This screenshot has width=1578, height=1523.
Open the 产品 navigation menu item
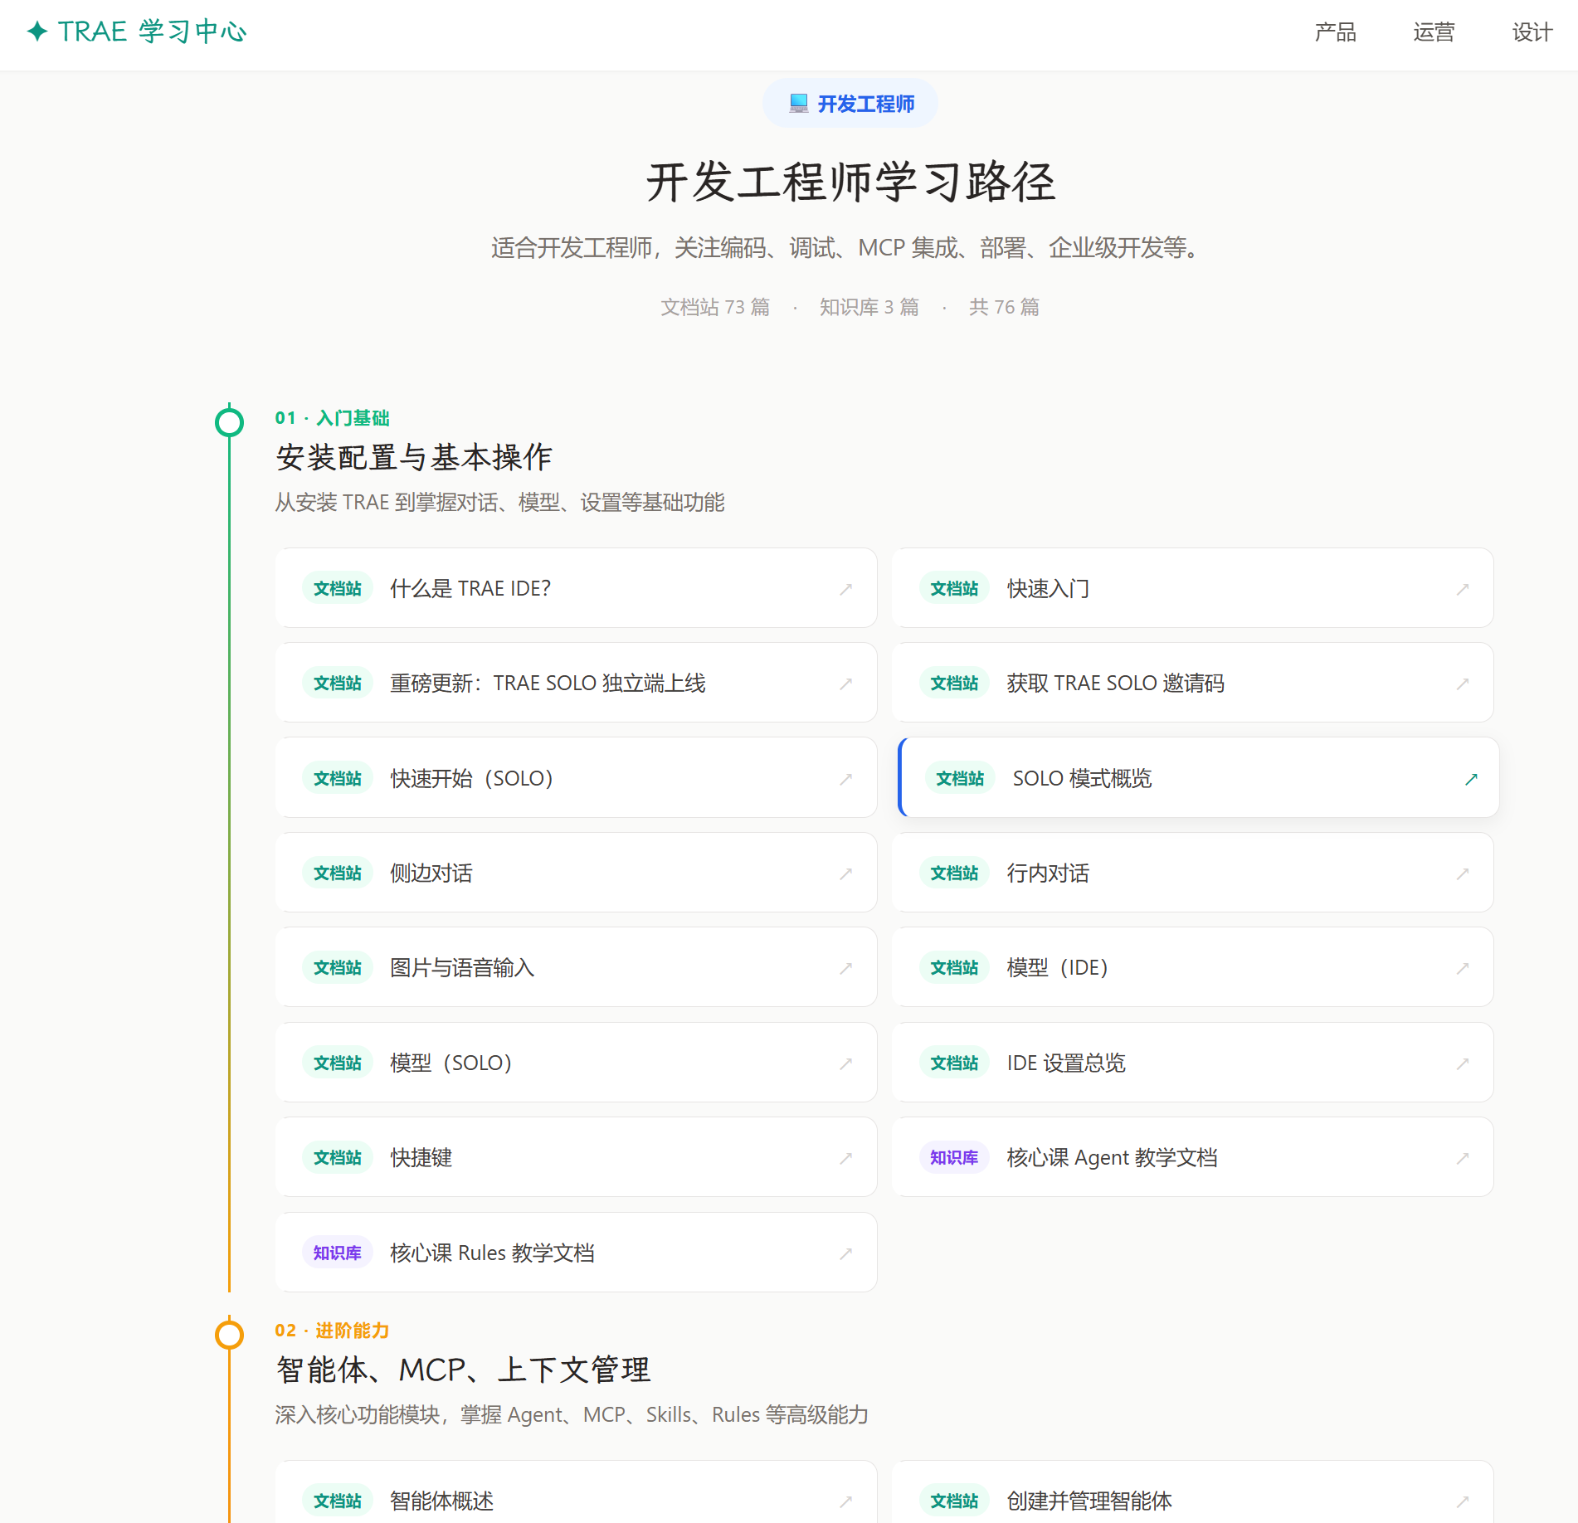(1335, 32)
